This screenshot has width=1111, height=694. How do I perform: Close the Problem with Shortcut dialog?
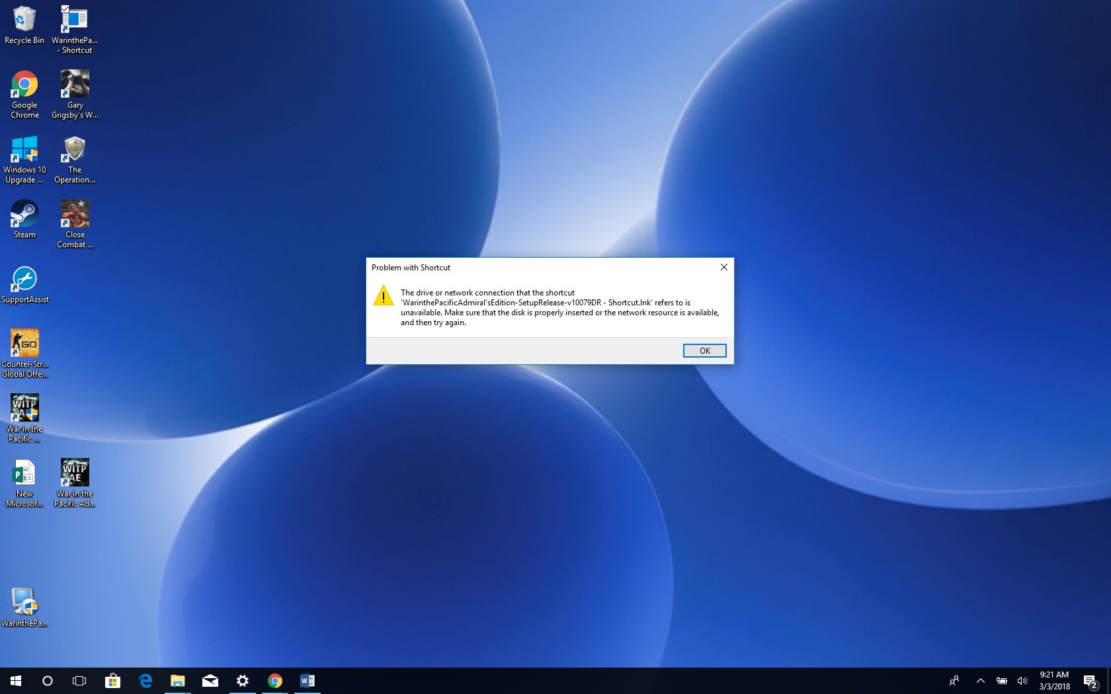[723, 267]
